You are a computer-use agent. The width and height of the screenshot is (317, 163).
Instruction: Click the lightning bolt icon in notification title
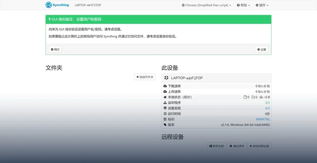50,19
